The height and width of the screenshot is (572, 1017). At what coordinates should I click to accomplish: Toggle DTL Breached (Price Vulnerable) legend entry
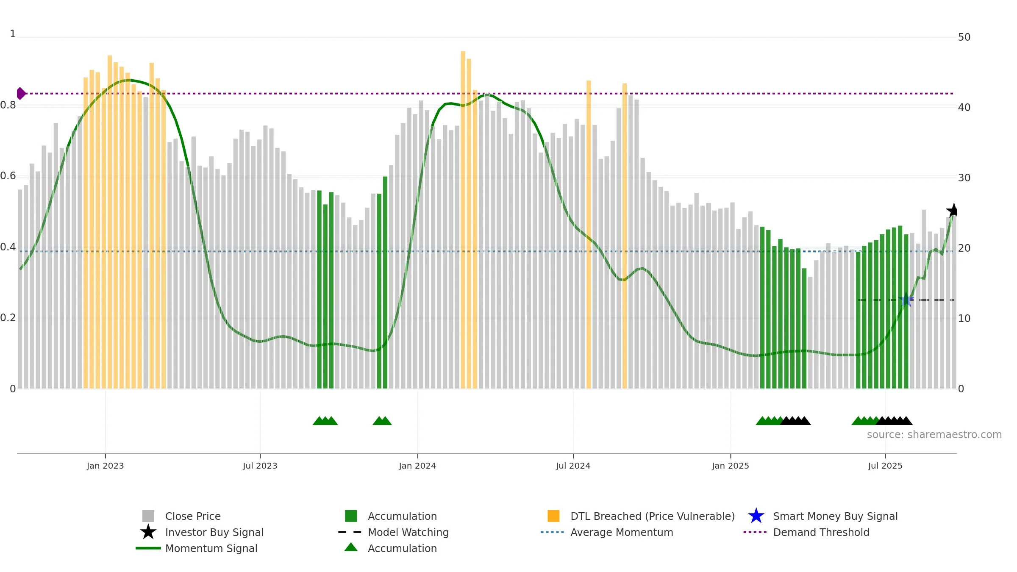pos(641,516)
